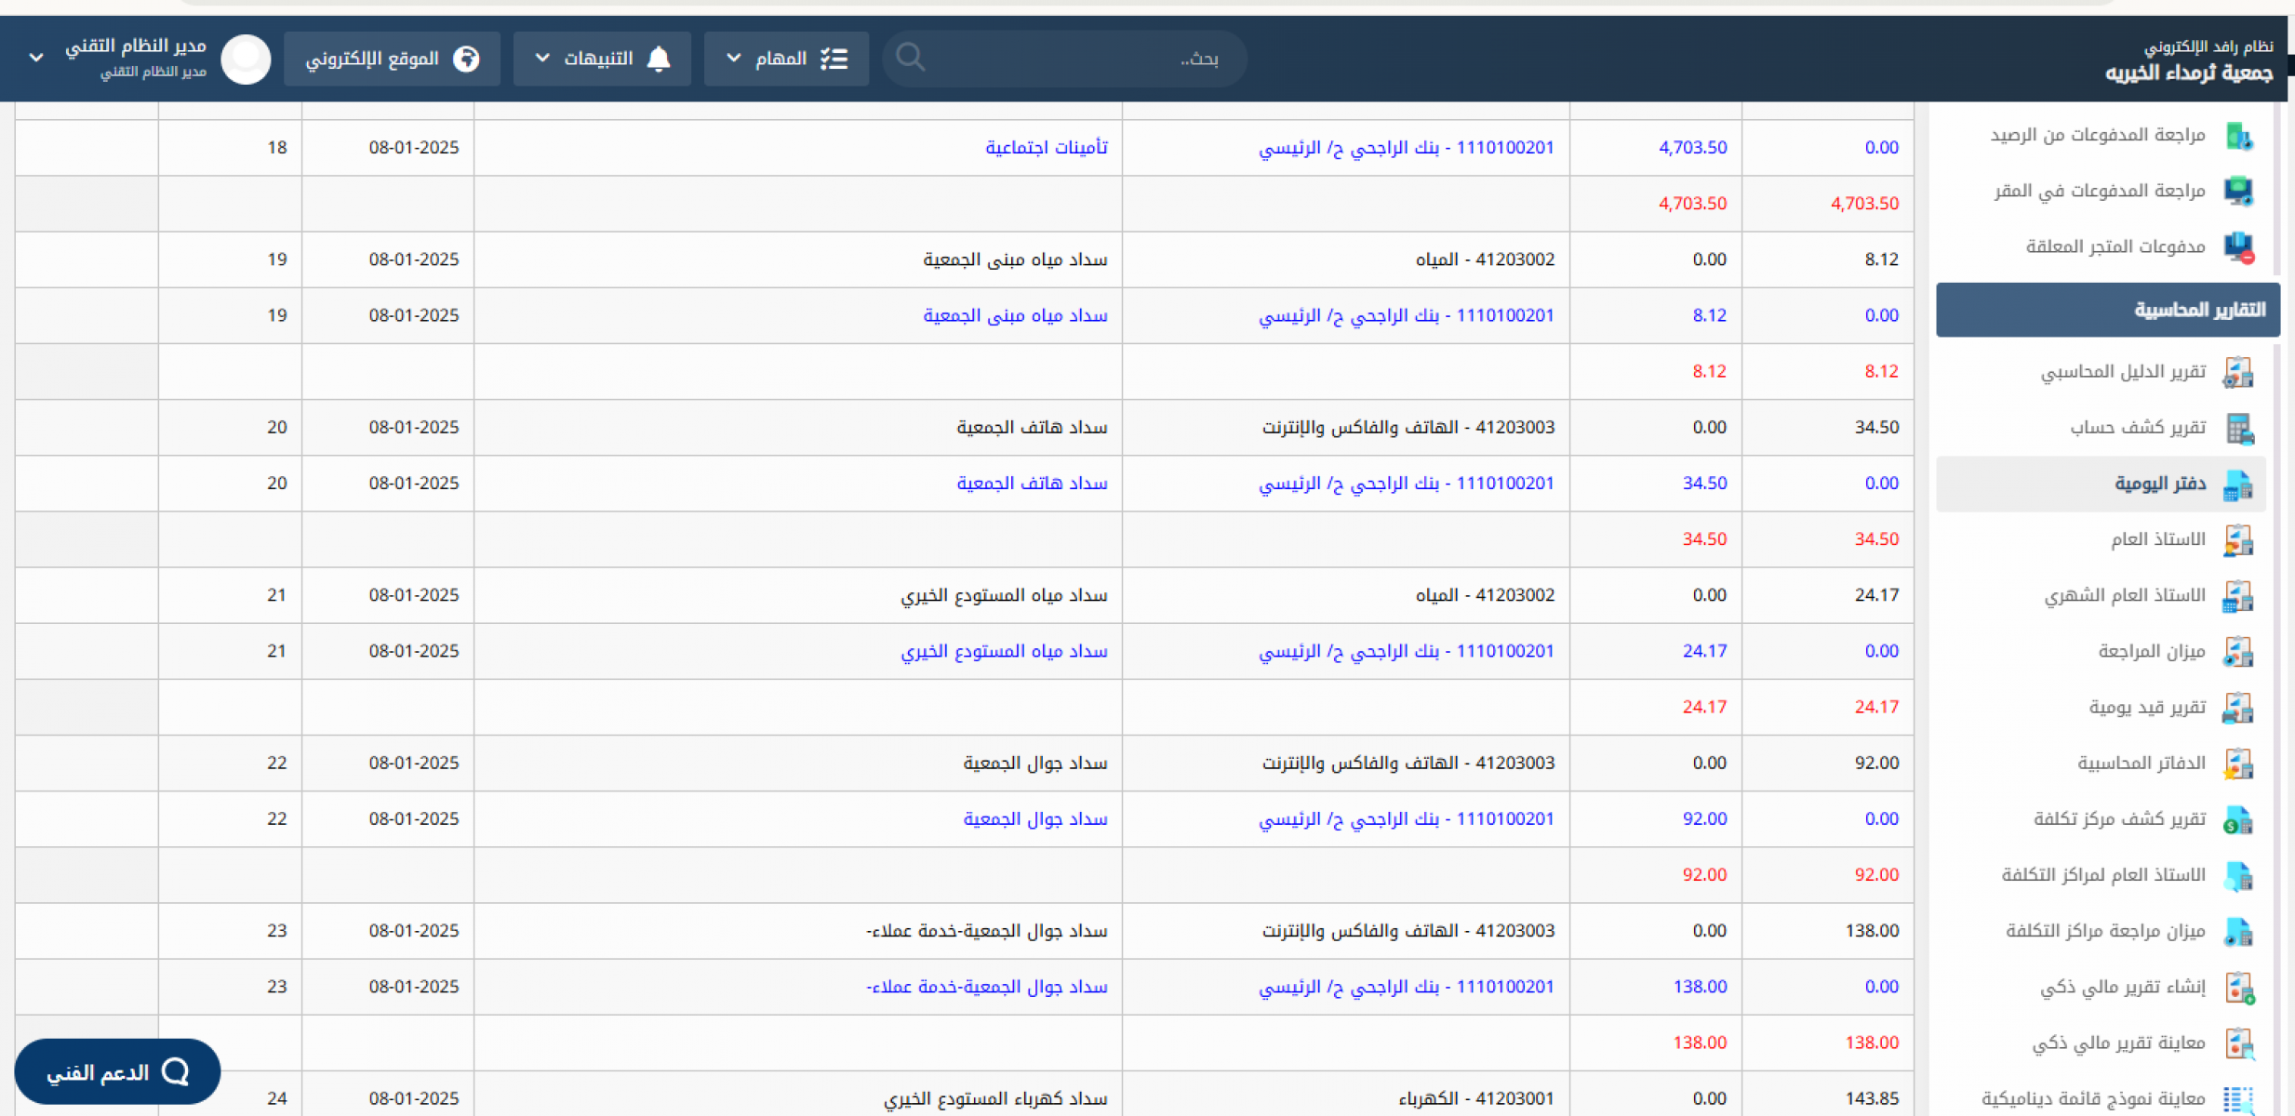Click icon for مراجعة المدفوعات في المقر
Image resolution: width=2295 pixels, height=1116 pixels.
tap(2238, 192)
